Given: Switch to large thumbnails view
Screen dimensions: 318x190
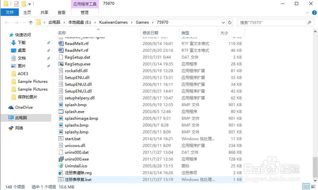Looking at the screenshot, I should tap(313, 187).
